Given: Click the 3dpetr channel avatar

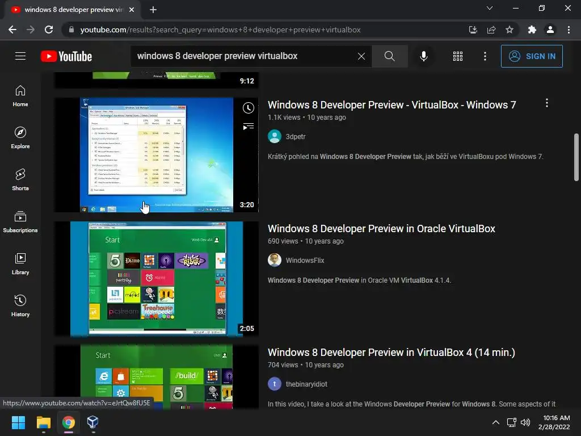Looking at the screenshot, I should 275,136.
